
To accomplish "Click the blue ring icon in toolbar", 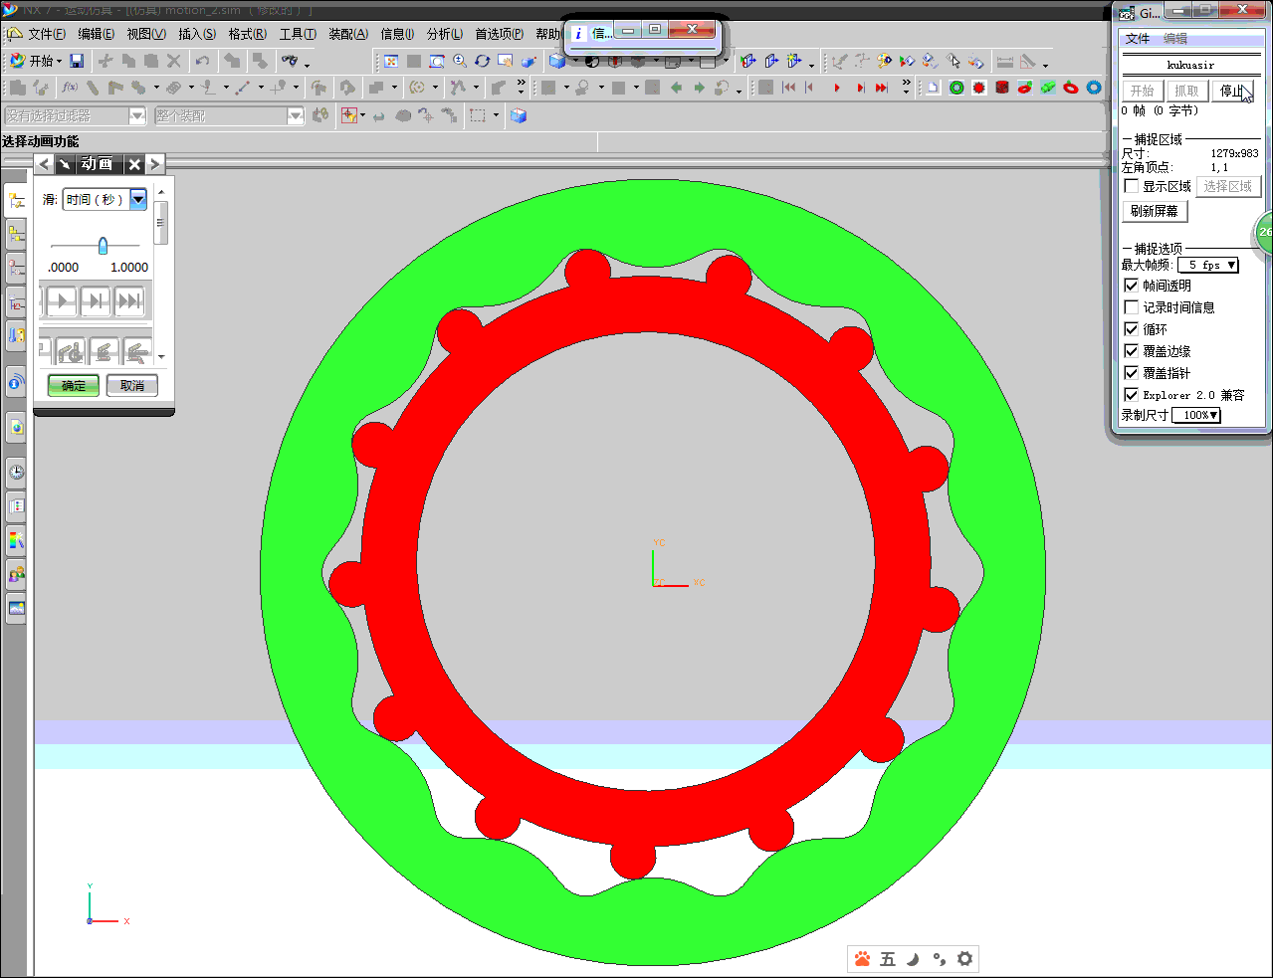I will [1094, 88].
